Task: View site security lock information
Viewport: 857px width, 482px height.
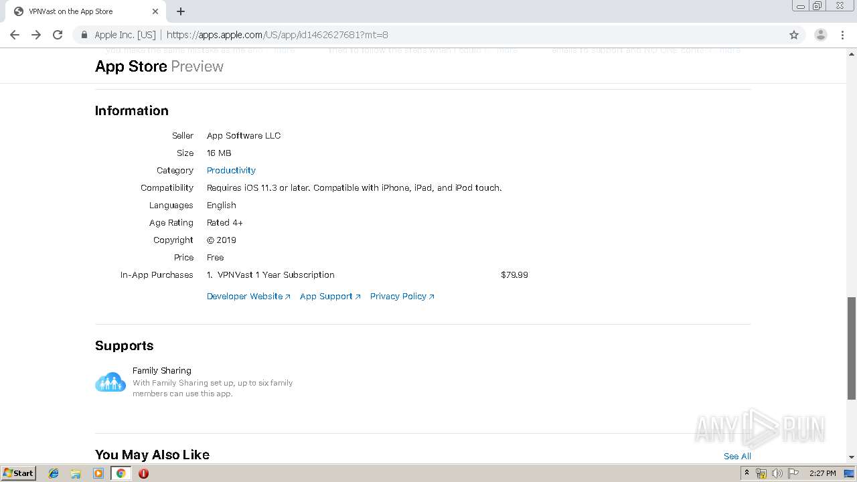Action: coord(84,35)
